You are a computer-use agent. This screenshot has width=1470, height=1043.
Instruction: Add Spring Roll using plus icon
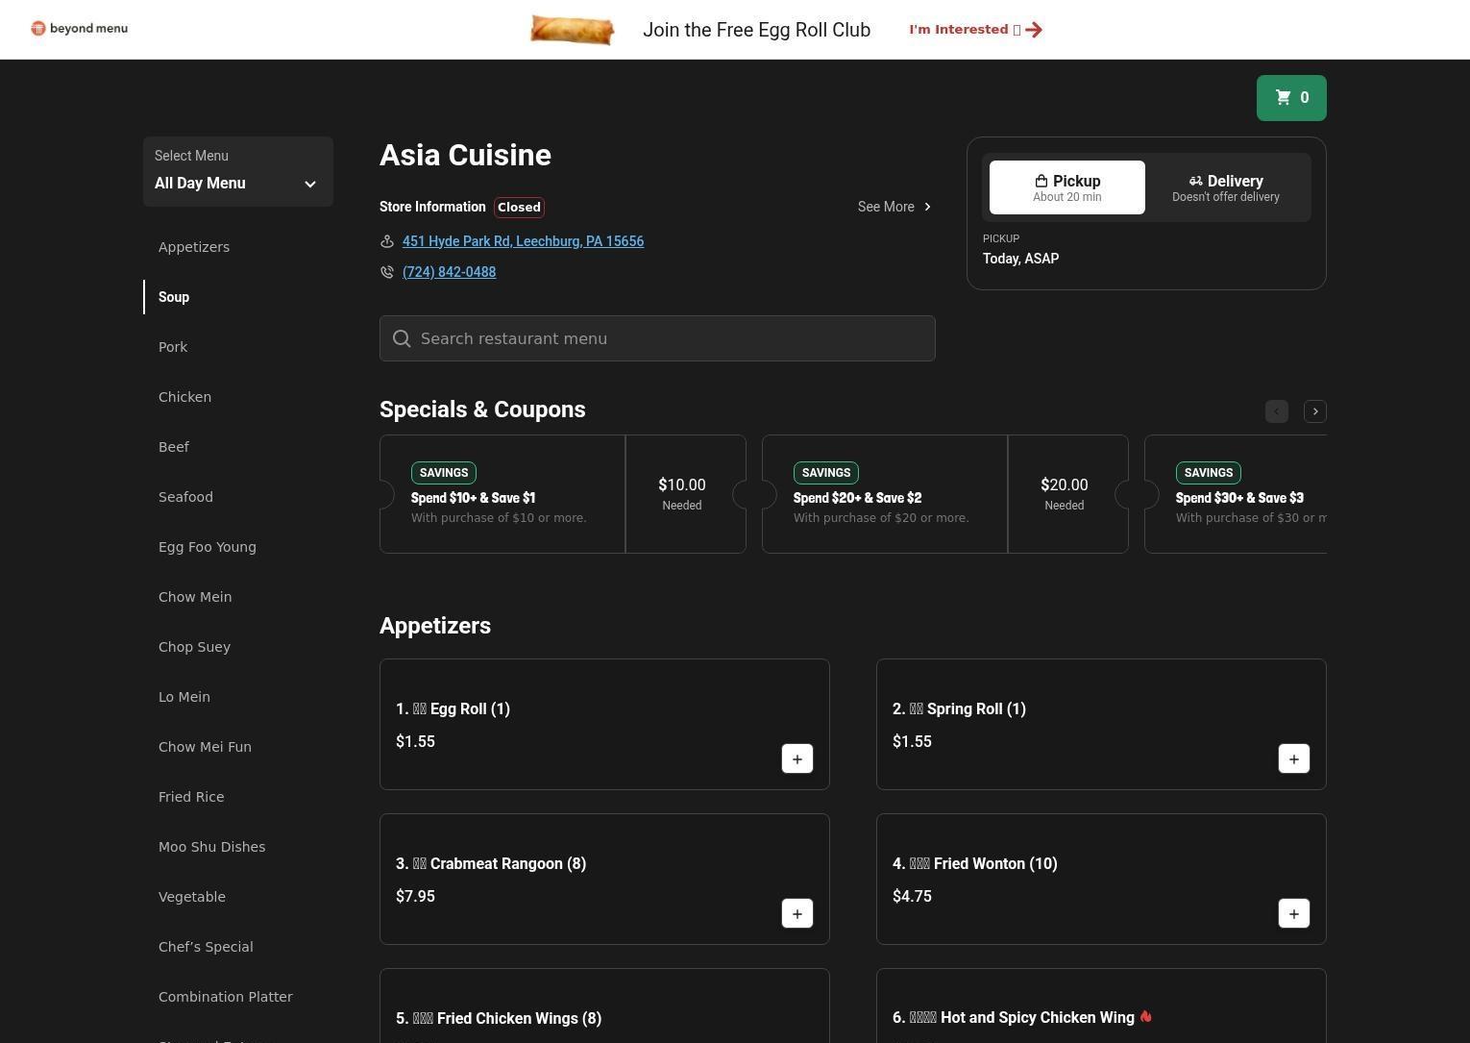pos(1293,758)
